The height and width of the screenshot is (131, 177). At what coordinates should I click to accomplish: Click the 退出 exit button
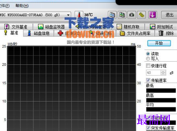click(x=169, y=15)
